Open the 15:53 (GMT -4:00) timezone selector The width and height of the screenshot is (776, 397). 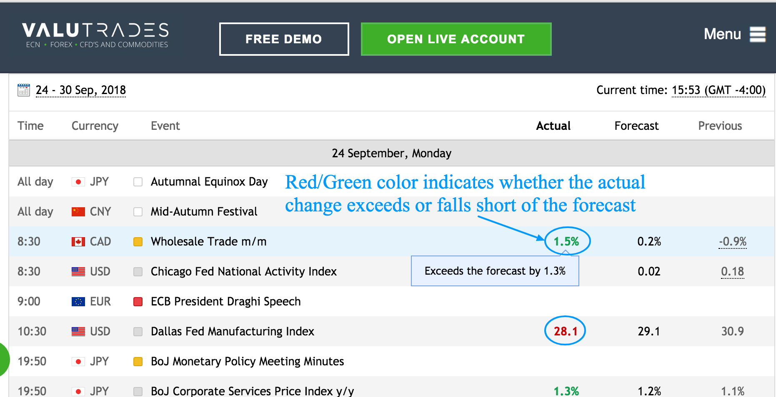[x=718, y=90]
